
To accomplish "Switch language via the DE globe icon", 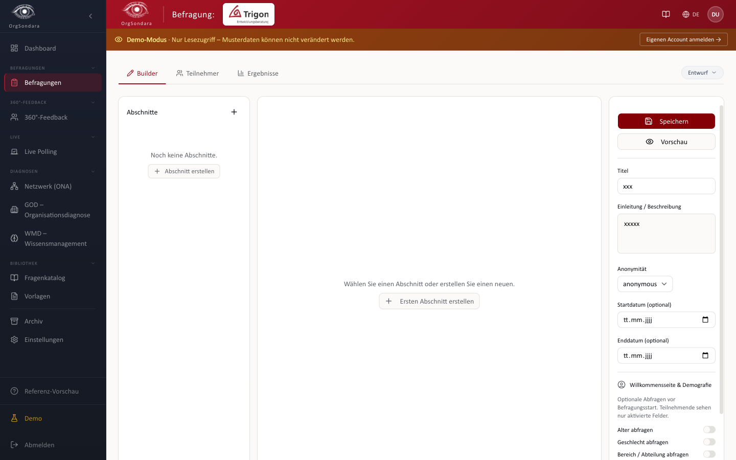I will [x=691, y=14].
